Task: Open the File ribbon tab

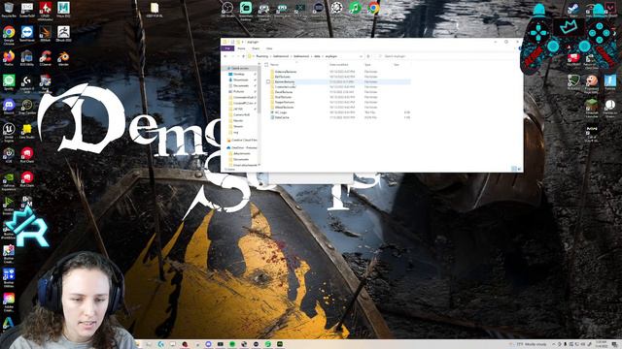Action: tap(227, 48)
